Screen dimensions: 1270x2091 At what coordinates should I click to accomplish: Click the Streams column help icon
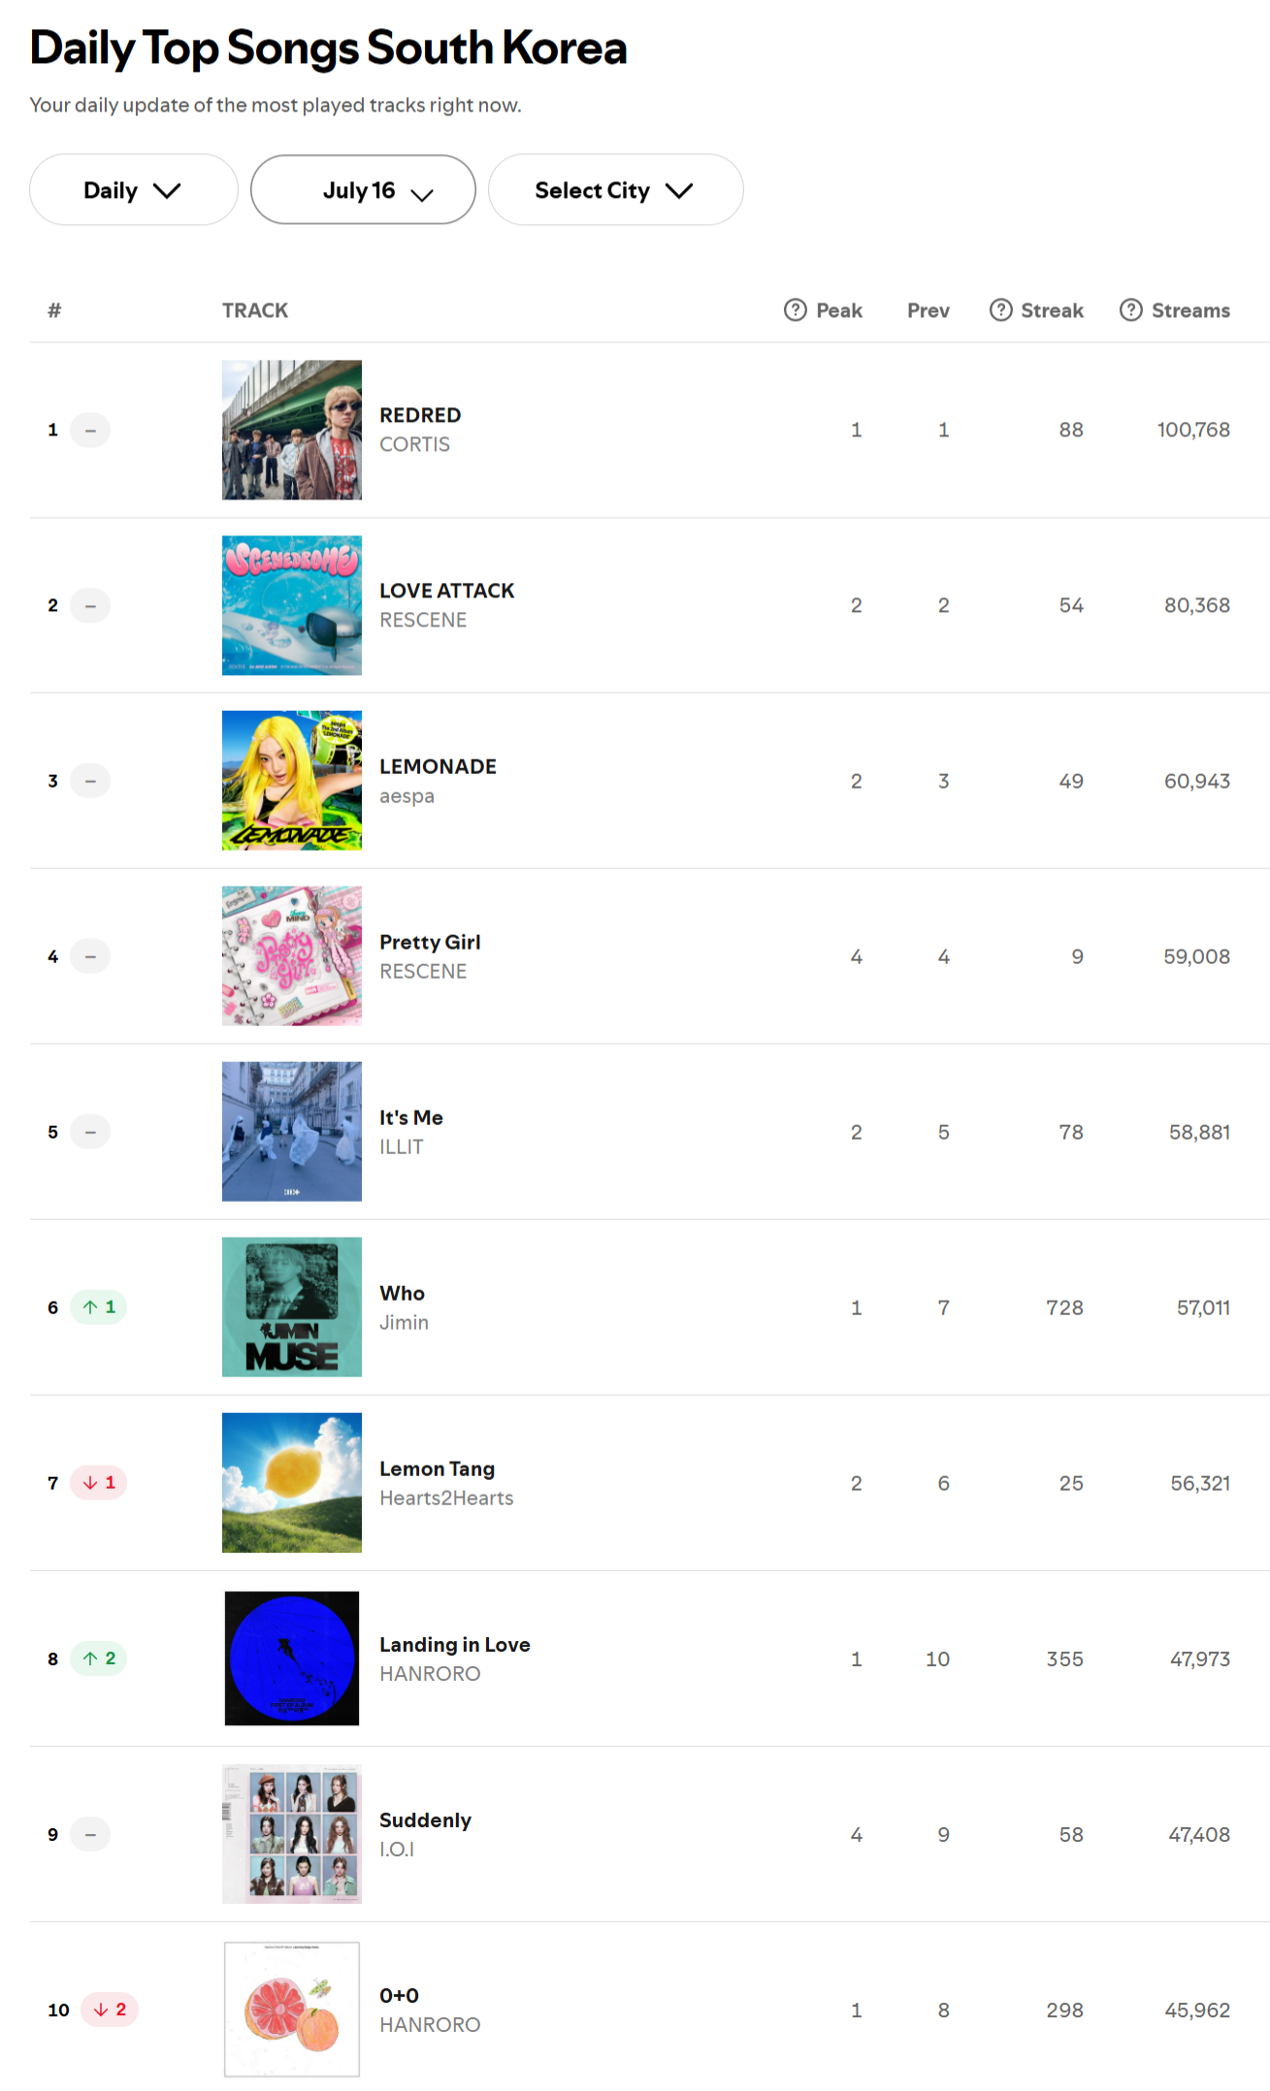click(1130, 310)
